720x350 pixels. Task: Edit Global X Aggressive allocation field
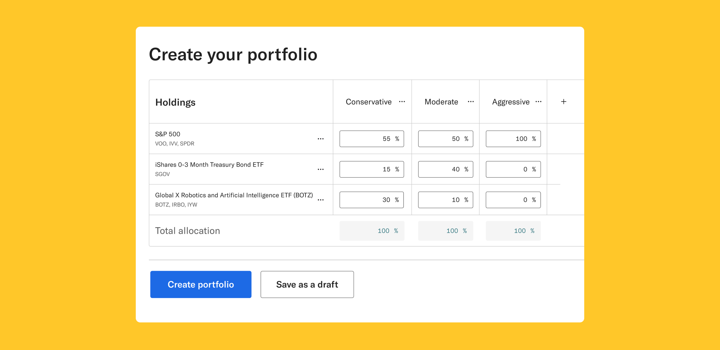click(x=513, y=200)
